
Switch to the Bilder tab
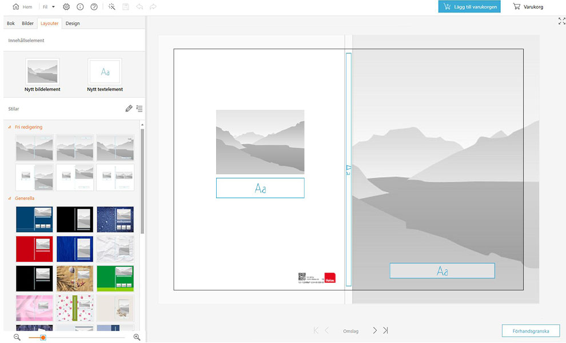click(27, 23)
